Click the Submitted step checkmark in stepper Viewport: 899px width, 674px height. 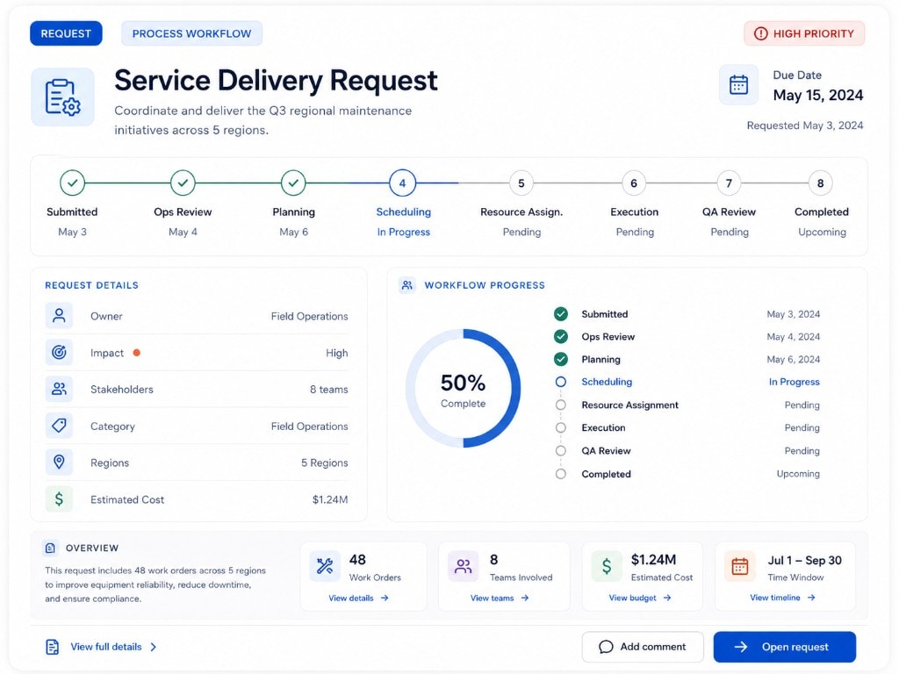point(72,183)
